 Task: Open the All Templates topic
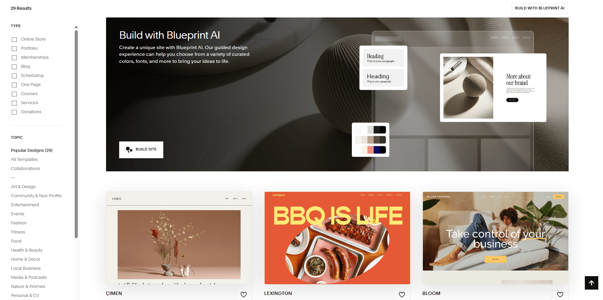click(x=24, y=160)
